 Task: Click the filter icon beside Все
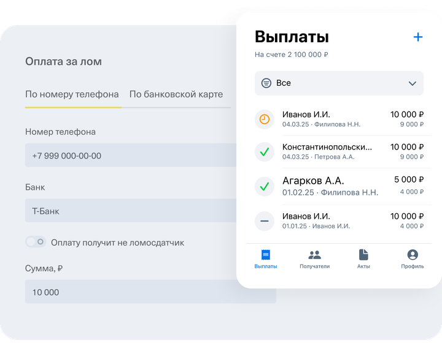point(266,83)
